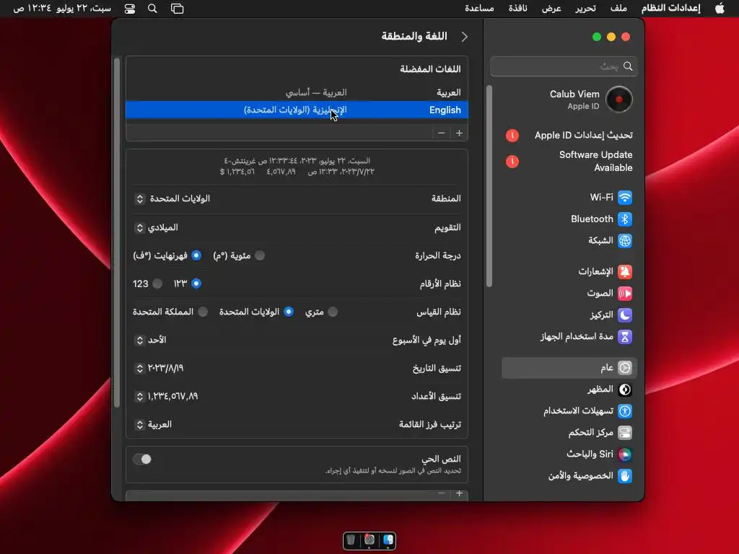739x554 pixels.
Task: Select متري measurement system radio
Action: pyautogui.click(x=333, y=312)
